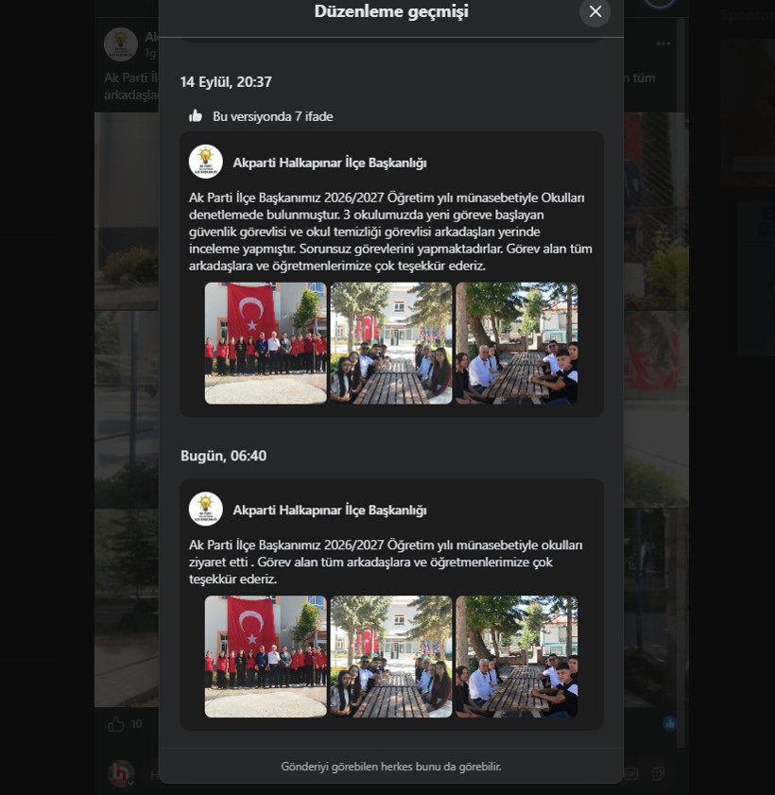This screenshot has width=775, height=795.
Task: Open right picnic table photo in Bugün 06:40 version
Action: 516,657
